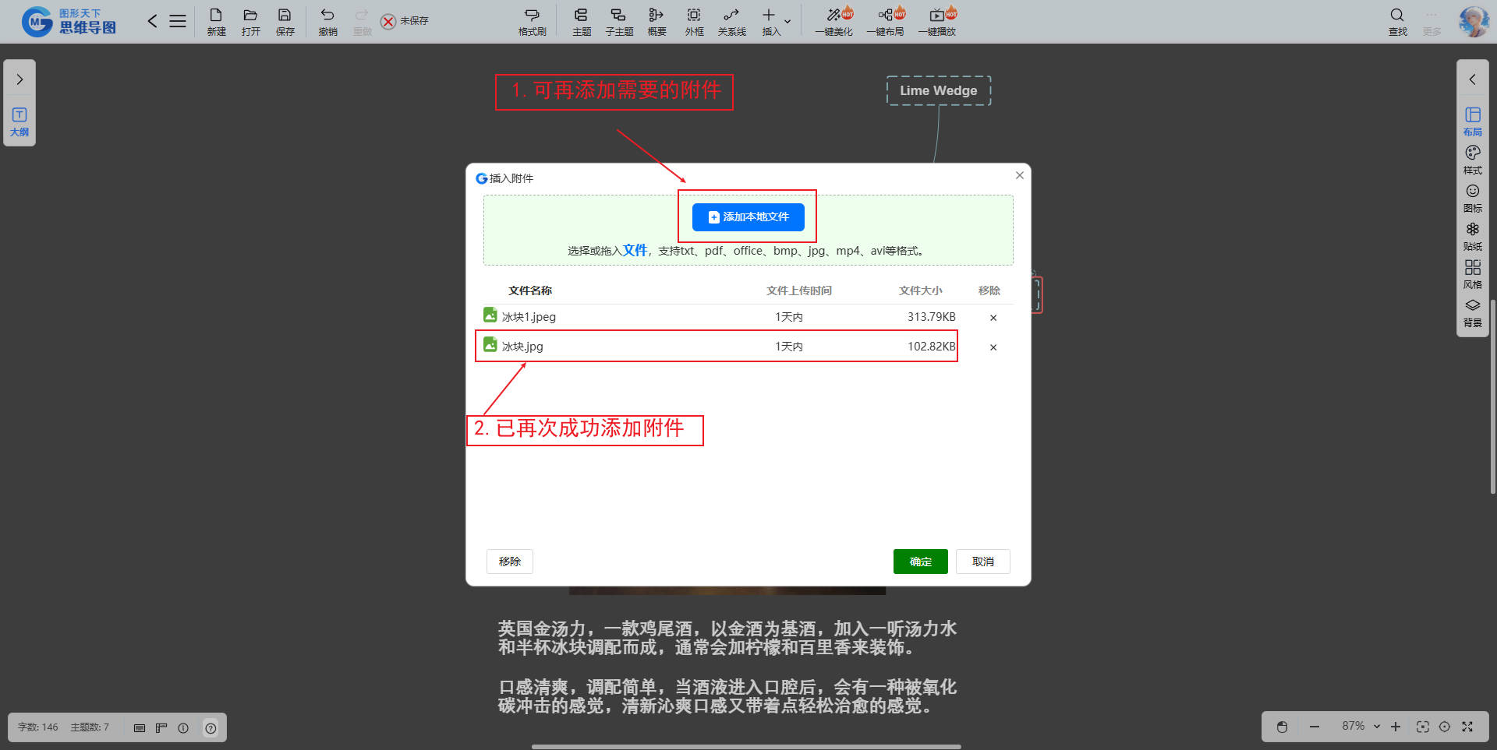This screenshot has width=1497, height=750.
Task: Expand the left sidebar panel arrow
Action: pyautogui.click(x=19, y=79)
